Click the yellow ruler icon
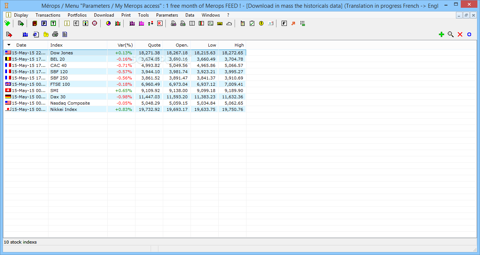This screenshot has height=255, width=480. tap(220, 23)
